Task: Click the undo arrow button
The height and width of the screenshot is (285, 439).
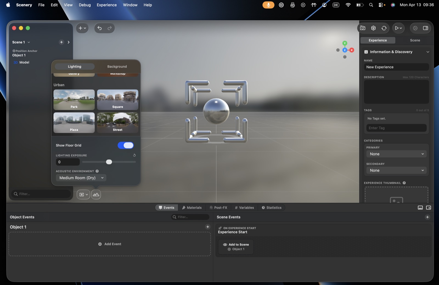Action: click(x=100, y=28)
